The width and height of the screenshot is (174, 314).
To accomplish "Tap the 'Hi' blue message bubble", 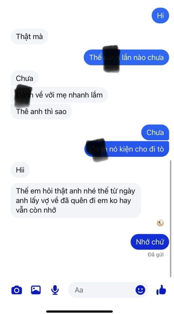I will click(161, 16).
